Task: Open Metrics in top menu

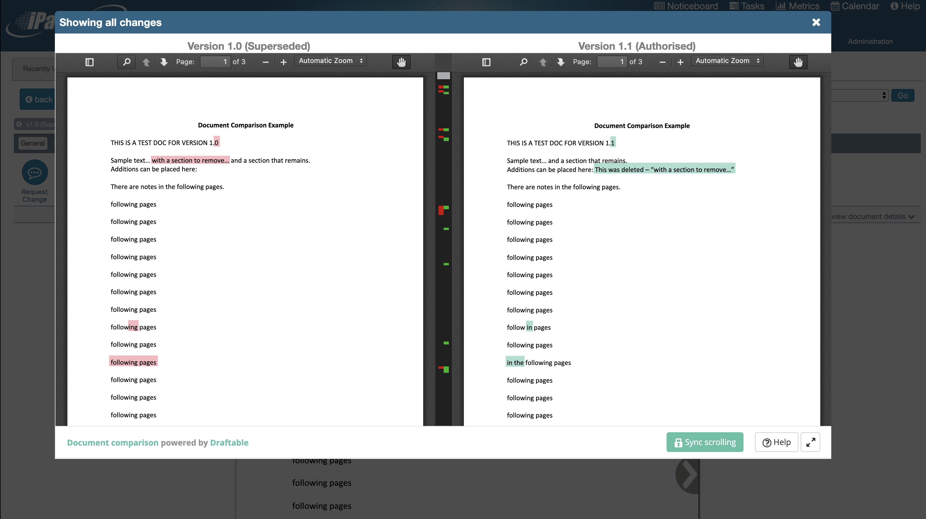Action: pyautogui.click(x=797, y=6)
